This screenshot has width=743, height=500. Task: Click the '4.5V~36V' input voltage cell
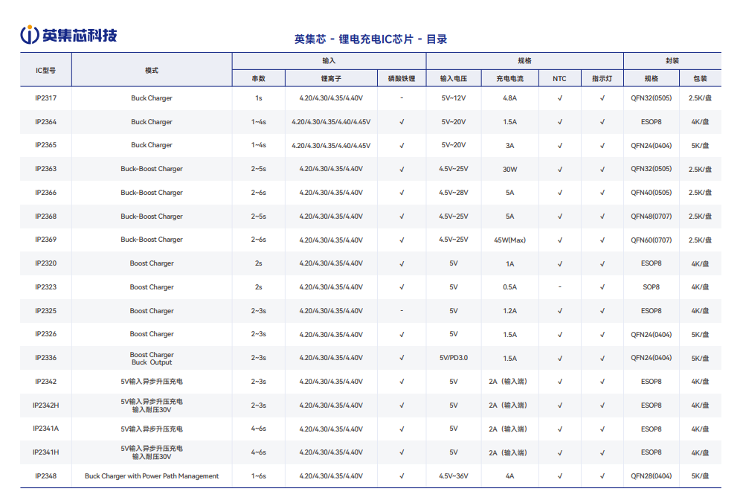point(454,476)
